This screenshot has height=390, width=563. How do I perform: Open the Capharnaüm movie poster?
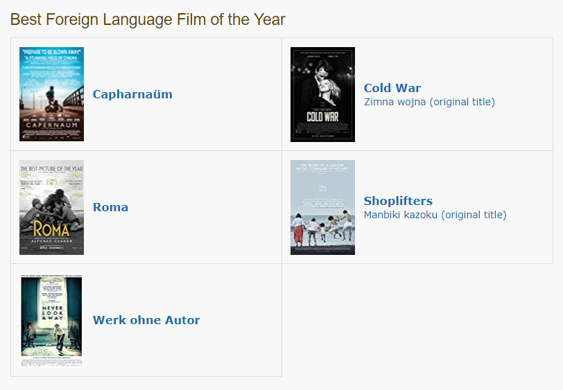tap(51, 94)
